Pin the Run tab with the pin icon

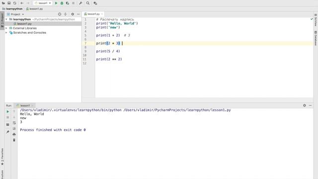tap(8, 132)
